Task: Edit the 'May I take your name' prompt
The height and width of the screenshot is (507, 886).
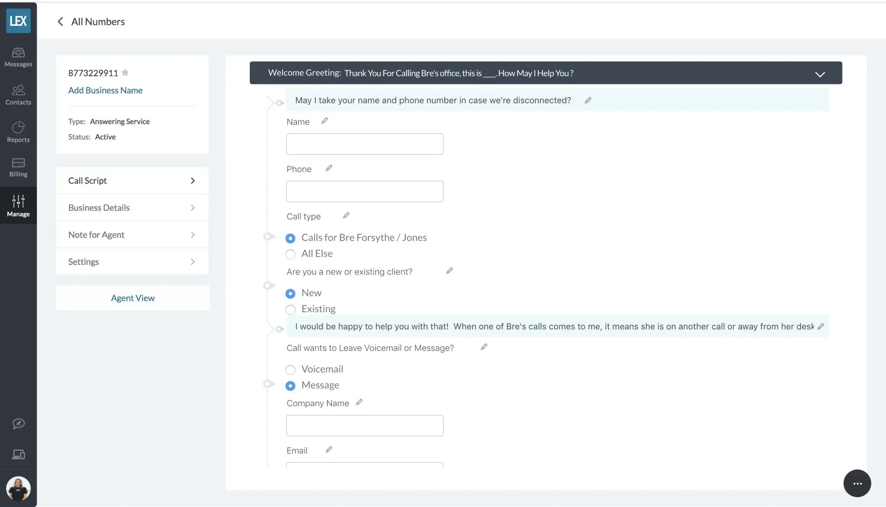Action: (x=588, y=100)
